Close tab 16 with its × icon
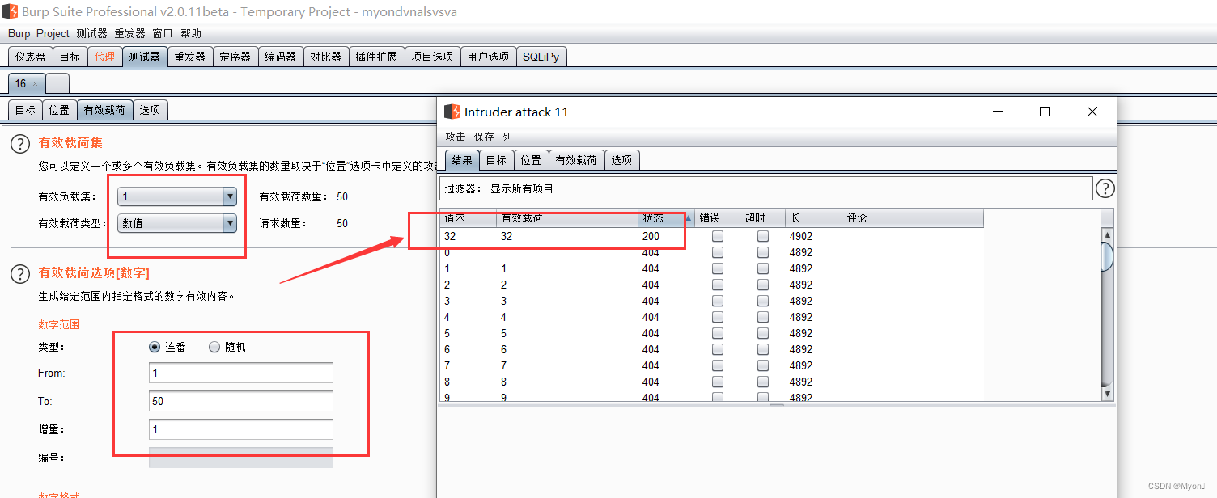This screenshot has width=1217, height=498. tap(35, 84)
